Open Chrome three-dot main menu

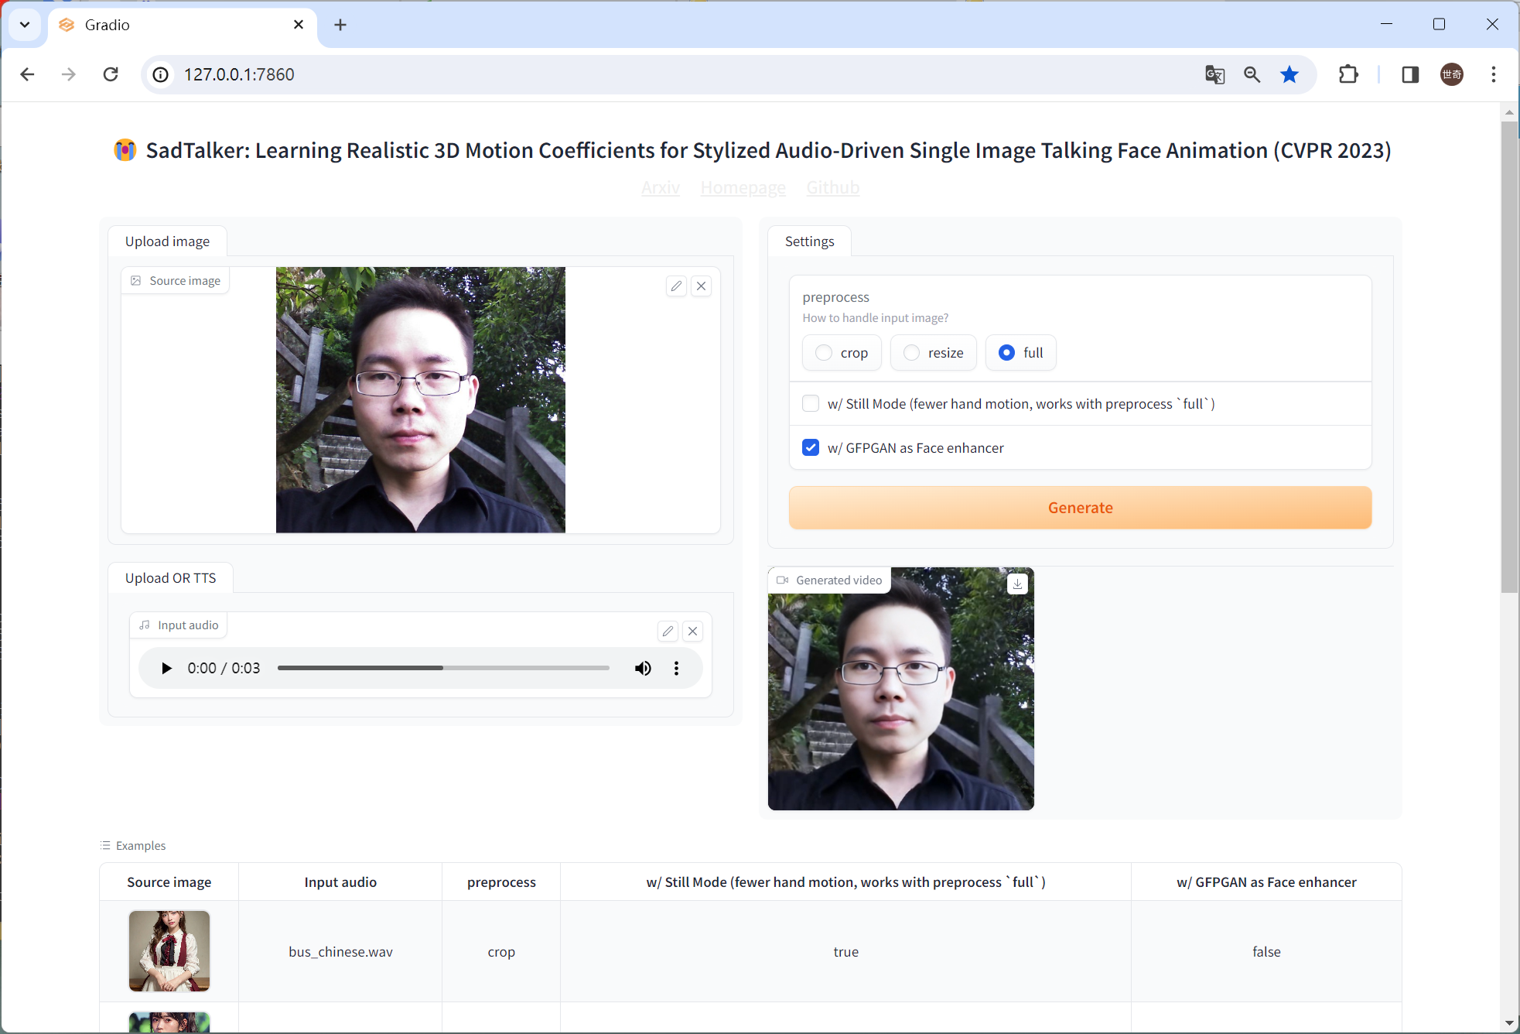(1493, 74)
